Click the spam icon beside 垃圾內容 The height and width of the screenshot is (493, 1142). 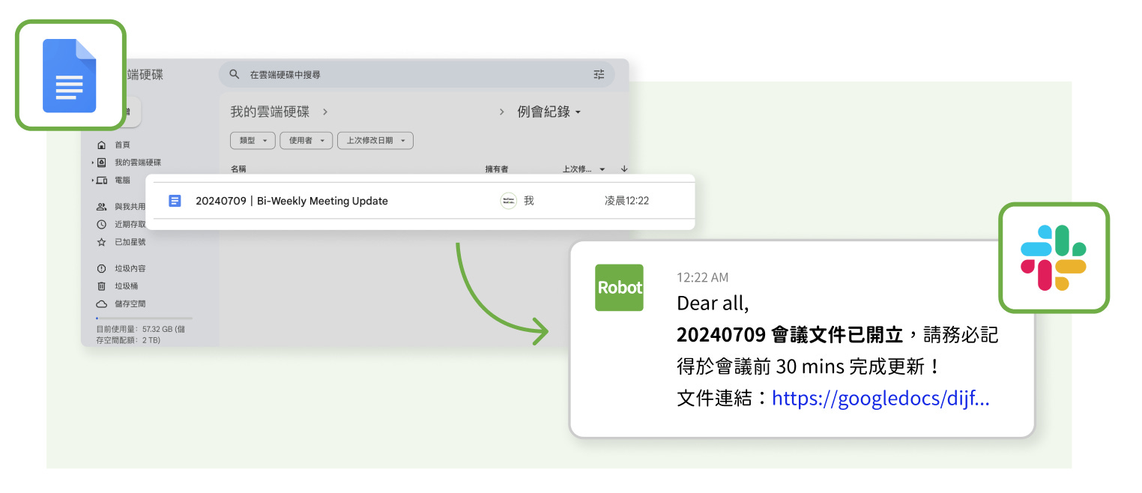click(102, 268)
